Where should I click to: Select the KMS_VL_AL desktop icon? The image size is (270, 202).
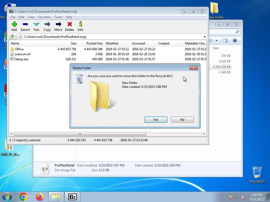(10, 148)
